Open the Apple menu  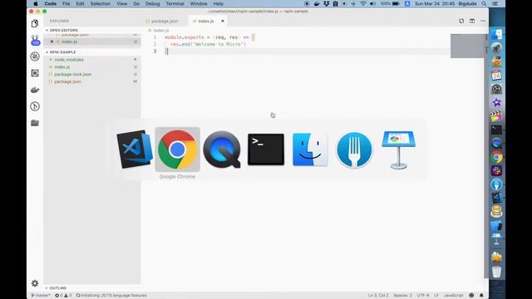click(x=35, y=3)
